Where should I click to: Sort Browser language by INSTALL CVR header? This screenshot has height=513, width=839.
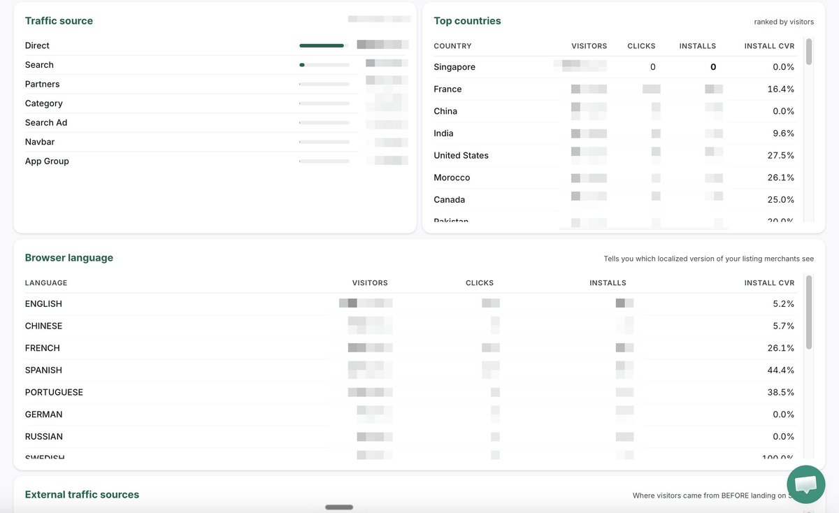(x=770, y=283)
